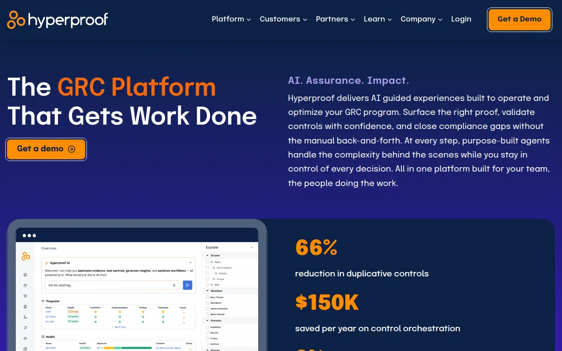Viewport: 562px width, 351px height.
Task: Collapse the Hyperproof AI card with star icon
Action: coord(190,262)
